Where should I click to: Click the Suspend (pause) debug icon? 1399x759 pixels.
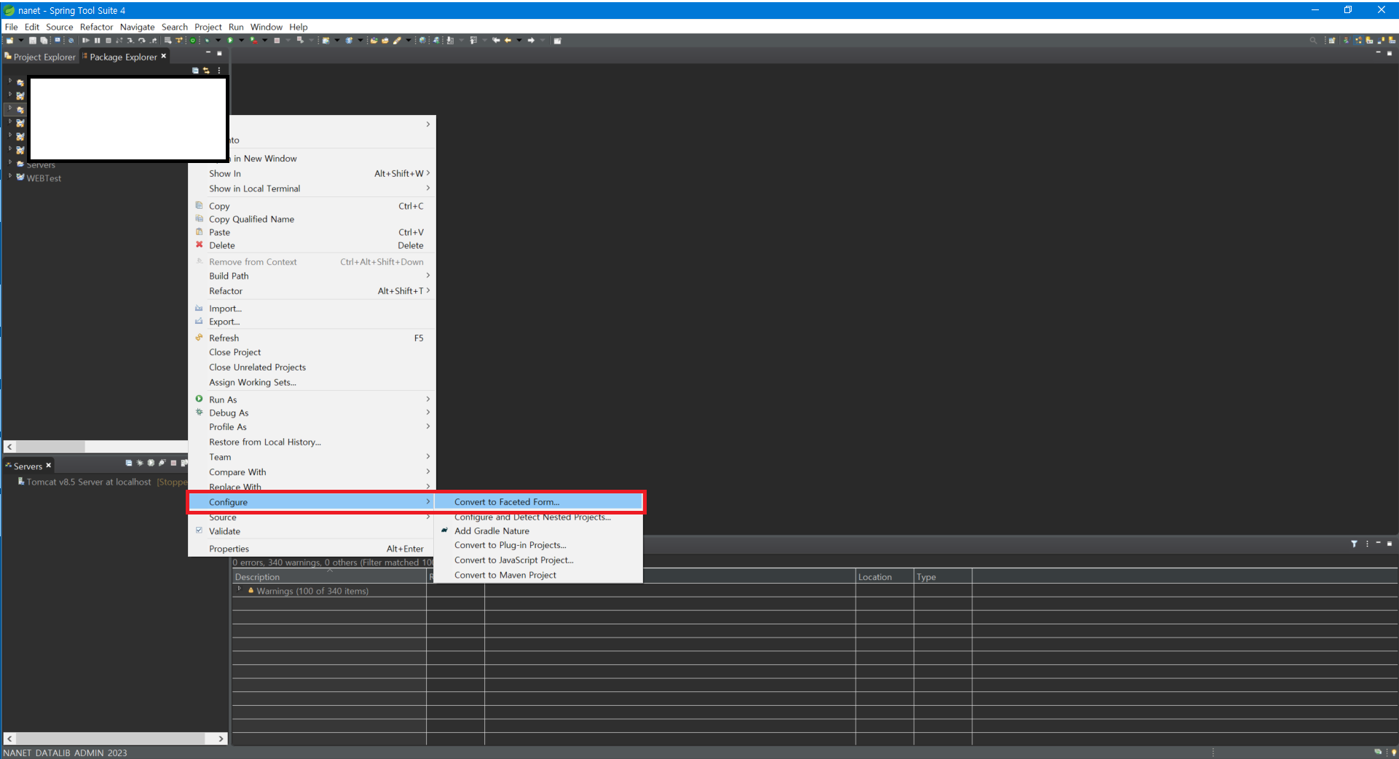97,41
